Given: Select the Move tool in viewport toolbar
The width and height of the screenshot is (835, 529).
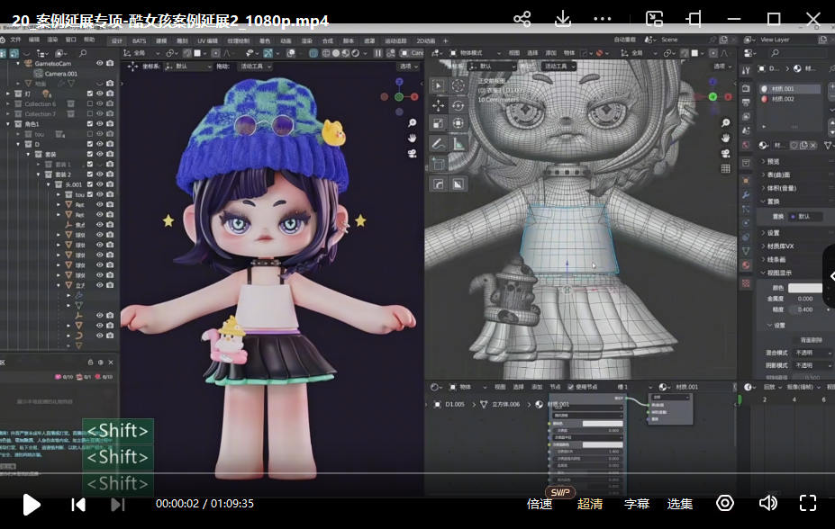Looking at the screenshot, I should click(x=438, y=104).
